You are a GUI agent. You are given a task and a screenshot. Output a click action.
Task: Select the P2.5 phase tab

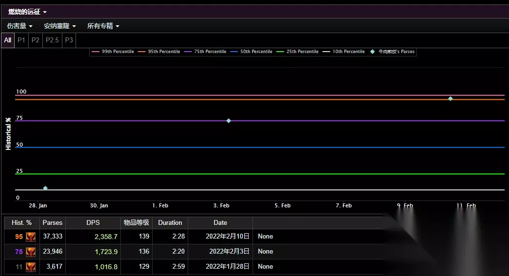pos(52,40)
